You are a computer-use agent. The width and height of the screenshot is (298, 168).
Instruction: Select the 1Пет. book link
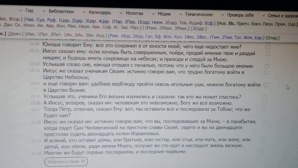click(x=43, y=35)
